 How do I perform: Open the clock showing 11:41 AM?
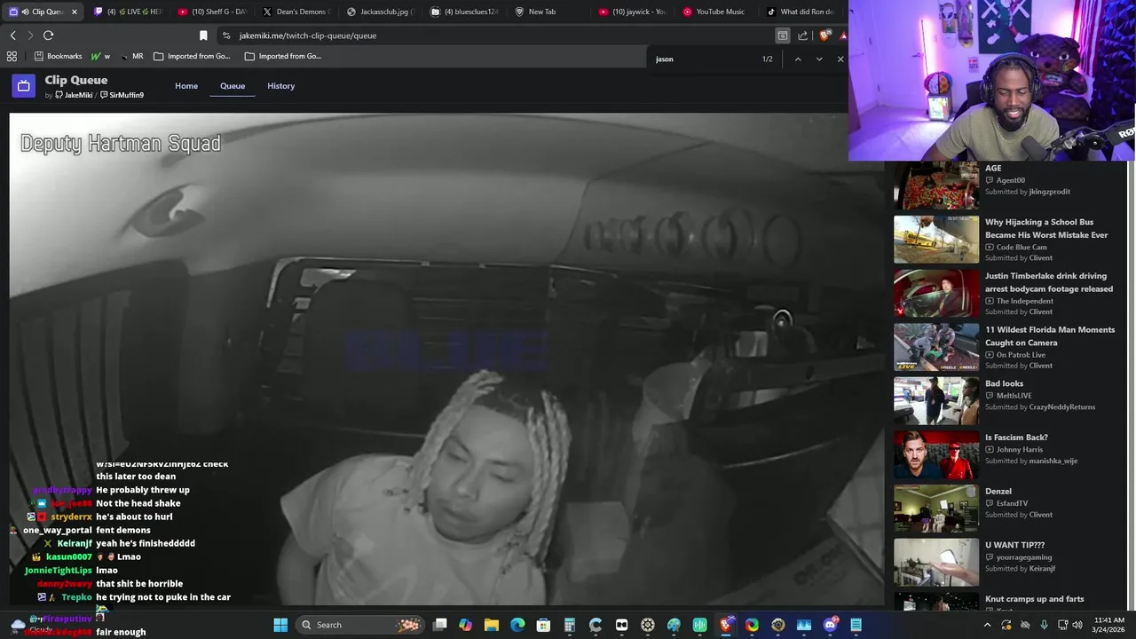click(1109, 625)
